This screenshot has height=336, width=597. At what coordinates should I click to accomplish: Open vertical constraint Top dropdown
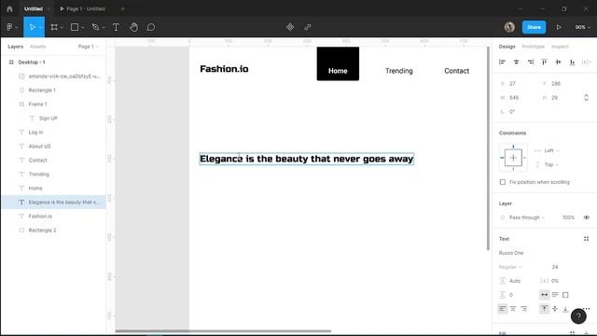pos(551,164)
